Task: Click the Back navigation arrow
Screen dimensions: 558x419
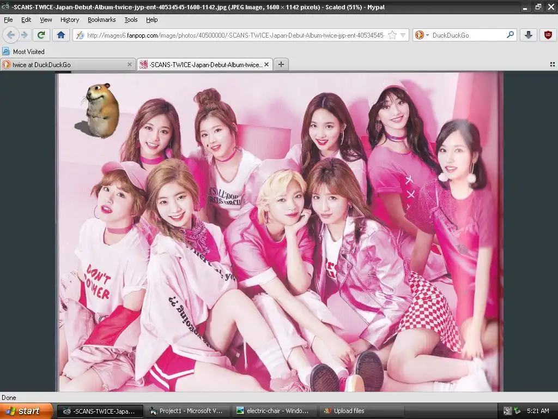Action: coord(11,35)
